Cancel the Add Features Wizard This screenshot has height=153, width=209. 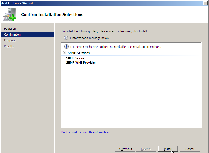pos(190,149)
